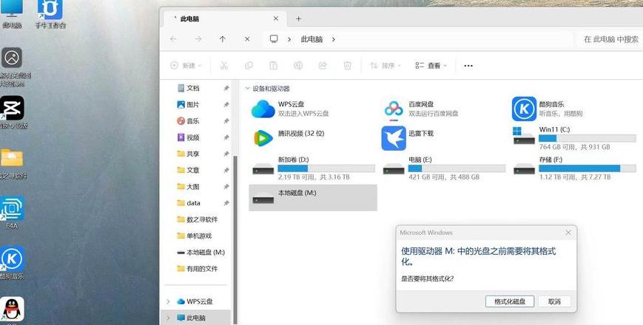Click the Win11 (C:) usage bar
This screenshot has width=643, height=325.
tap(588, 138)
